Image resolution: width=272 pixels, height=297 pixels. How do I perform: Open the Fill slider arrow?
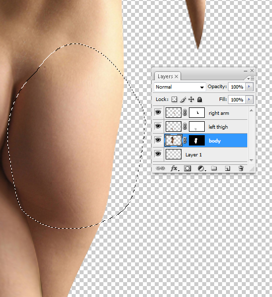pyautogui.click(x=249, y=99)
